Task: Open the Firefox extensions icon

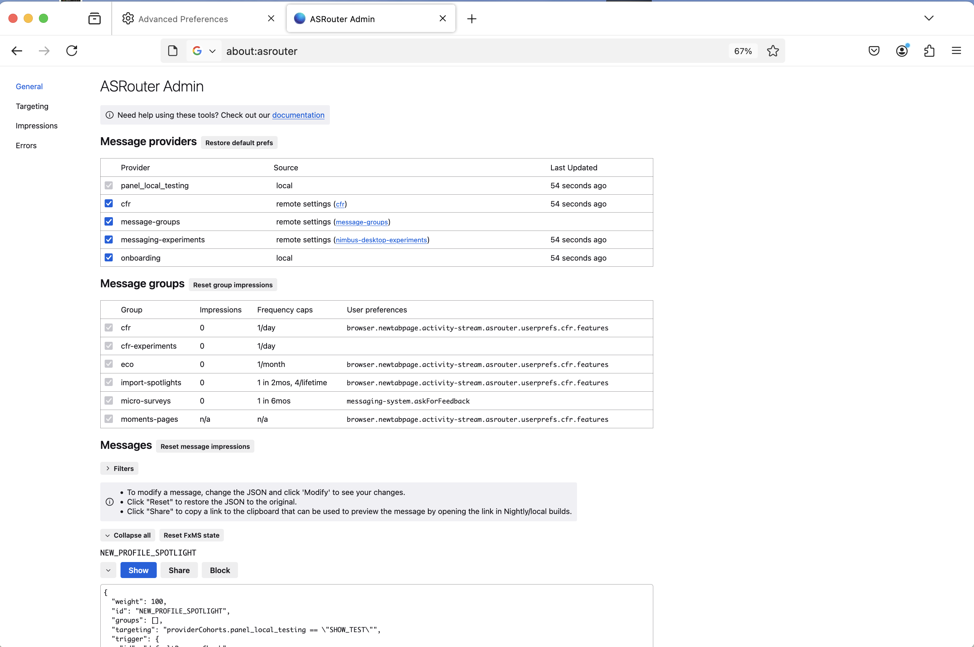Action: click(929, 50)
